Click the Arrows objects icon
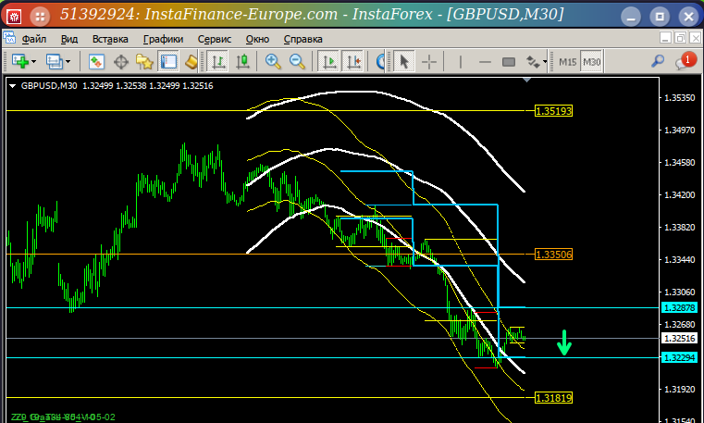Image resolution: width=704 pixels, height=423 pixels. [533, 61]
